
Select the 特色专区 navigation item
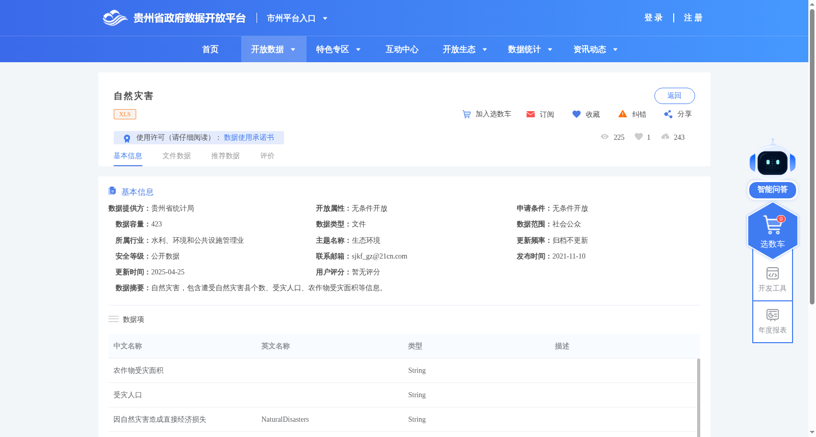tap(333, 49)
